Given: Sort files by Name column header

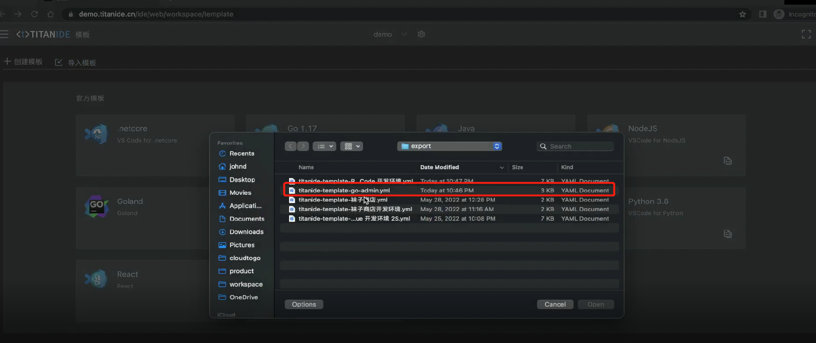Looking at the screenshot, I should pyautogui.click(x=306, y=167).
